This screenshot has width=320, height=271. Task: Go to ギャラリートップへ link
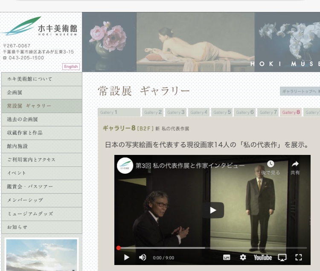pos(300,91)
